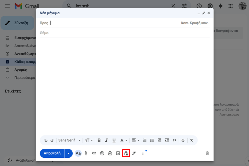The height and width of the screenshot is (166, 249).
Task: Insert a link into the message
Action: (94, 153)
